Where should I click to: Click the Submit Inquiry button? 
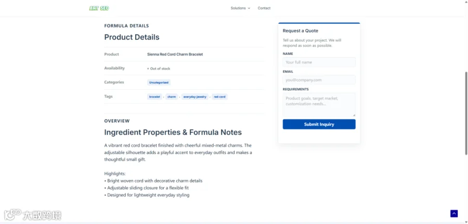tap(319, 124)
